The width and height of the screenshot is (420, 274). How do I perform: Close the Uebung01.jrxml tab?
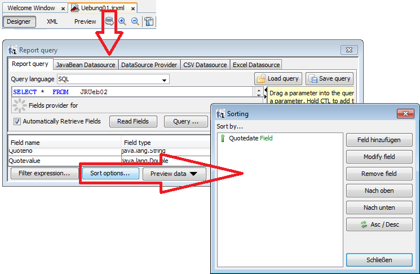pos(133,8)
